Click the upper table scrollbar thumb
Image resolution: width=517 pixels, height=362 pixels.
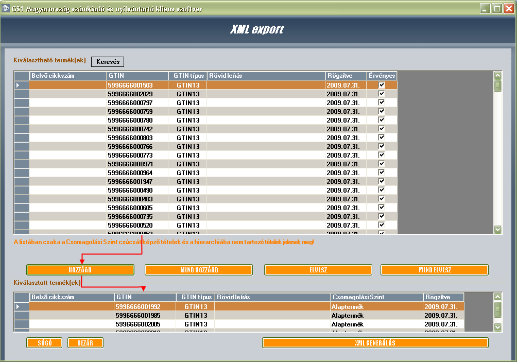pos(497,85)
